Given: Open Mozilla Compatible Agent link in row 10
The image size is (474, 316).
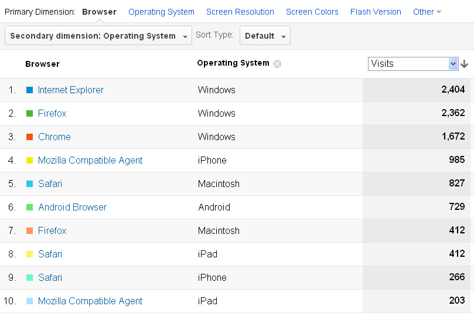Looking at the screenshot, I should click(x=90, y=301).
